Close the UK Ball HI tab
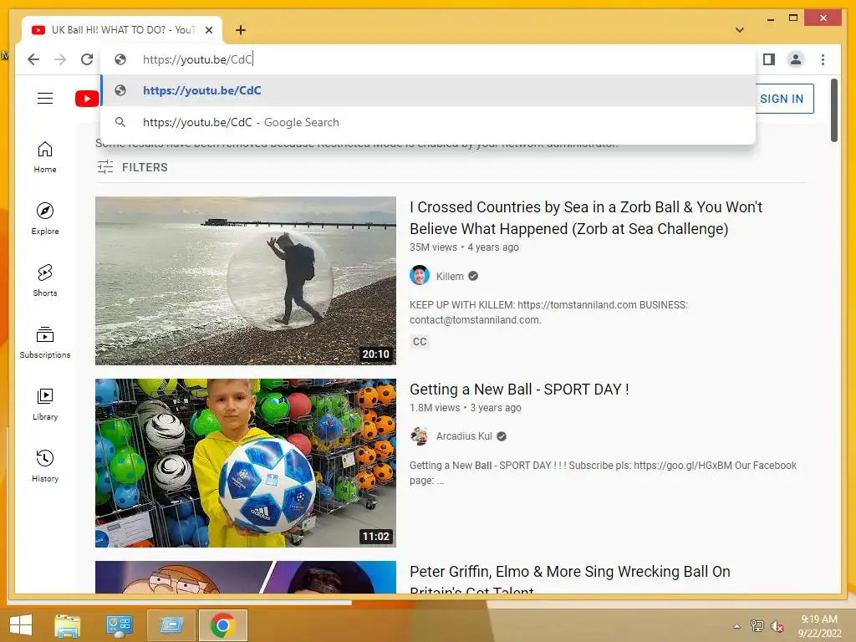Screen dimensions: 856x642 (x=208, y=30)
